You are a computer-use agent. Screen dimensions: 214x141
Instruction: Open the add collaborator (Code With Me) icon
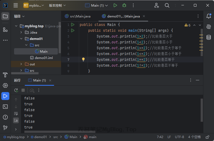tap(156, 6)
